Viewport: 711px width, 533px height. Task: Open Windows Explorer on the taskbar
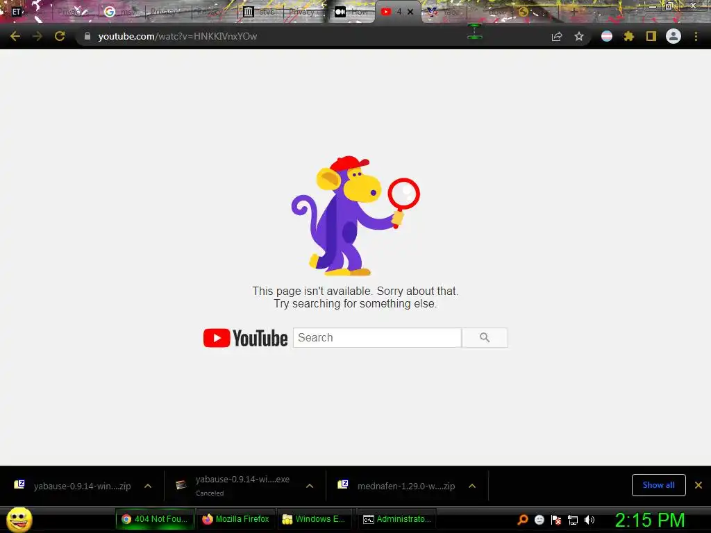[315, 519]
